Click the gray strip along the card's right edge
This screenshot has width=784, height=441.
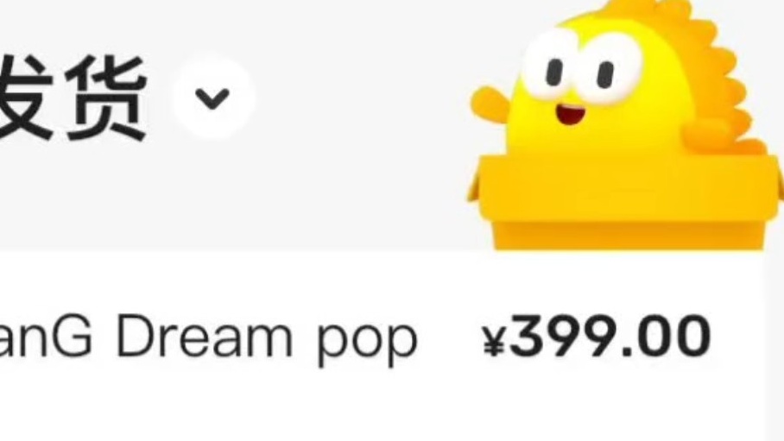pos(775,345)
